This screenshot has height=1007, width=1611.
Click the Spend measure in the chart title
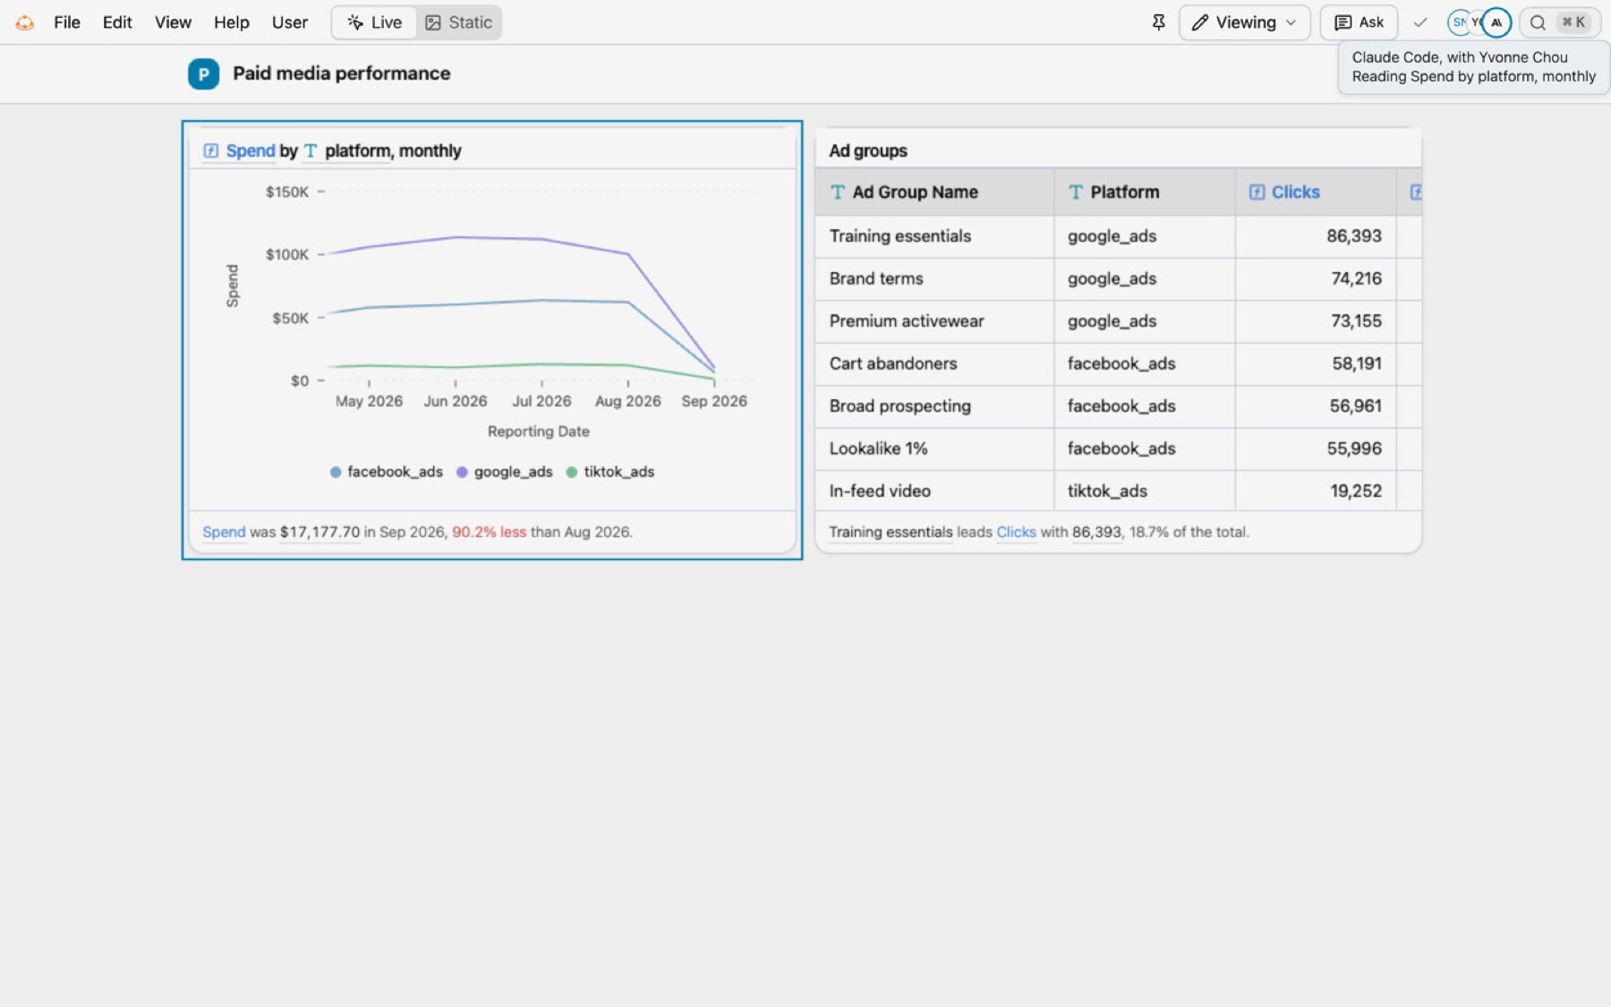[x=250, y=150]
